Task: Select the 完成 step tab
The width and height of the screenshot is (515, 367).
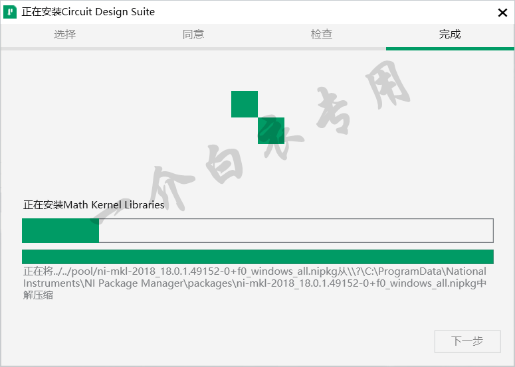Action: click(450, 34)
